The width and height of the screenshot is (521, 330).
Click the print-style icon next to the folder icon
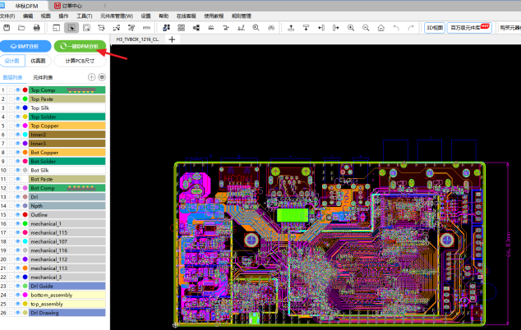coord(36,28)
